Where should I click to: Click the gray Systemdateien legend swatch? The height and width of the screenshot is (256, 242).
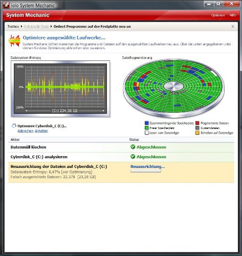click(x=197, y=128)
